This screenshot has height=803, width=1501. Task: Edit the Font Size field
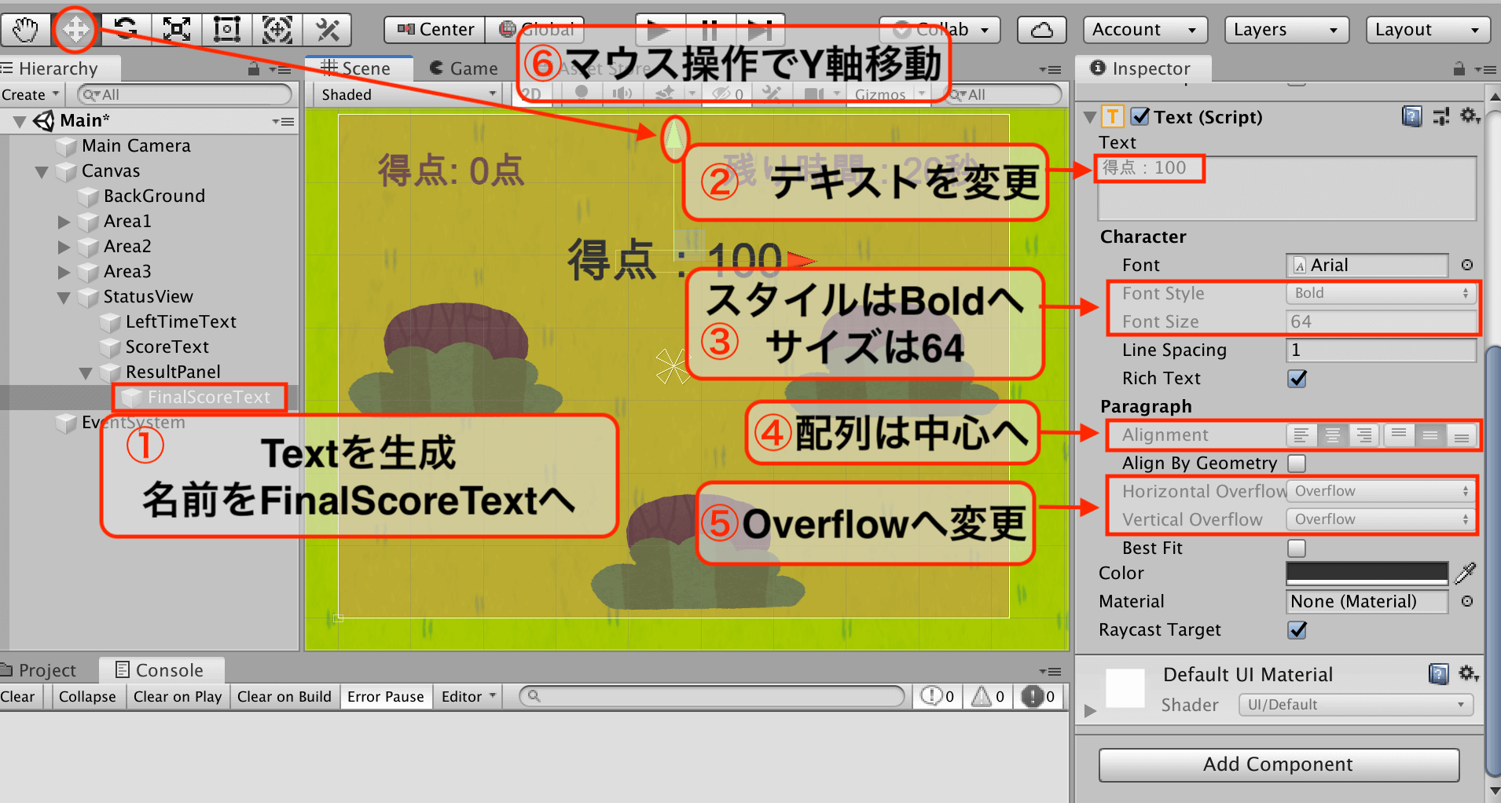[x=1381, y=321]
